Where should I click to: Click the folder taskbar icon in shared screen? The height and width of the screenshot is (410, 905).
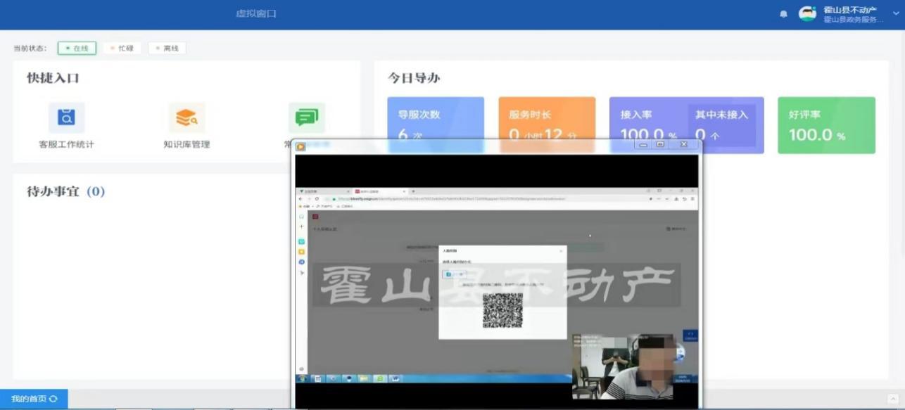coord(364,378)
